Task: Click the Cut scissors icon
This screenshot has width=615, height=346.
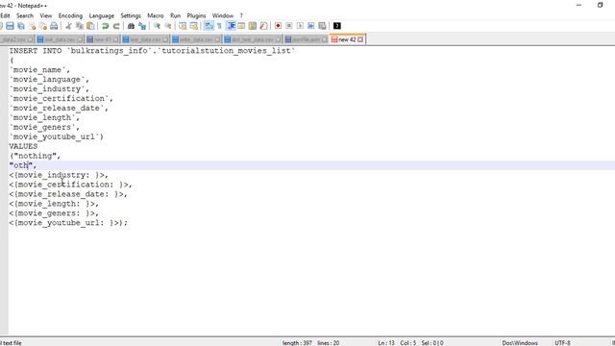Action: click(68, 26)
